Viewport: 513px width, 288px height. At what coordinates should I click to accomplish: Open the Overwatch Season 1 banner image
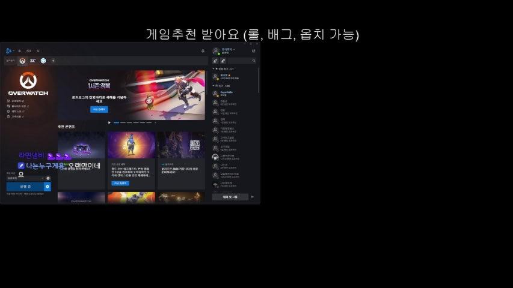pyautogui.click(x=132, y=95)
